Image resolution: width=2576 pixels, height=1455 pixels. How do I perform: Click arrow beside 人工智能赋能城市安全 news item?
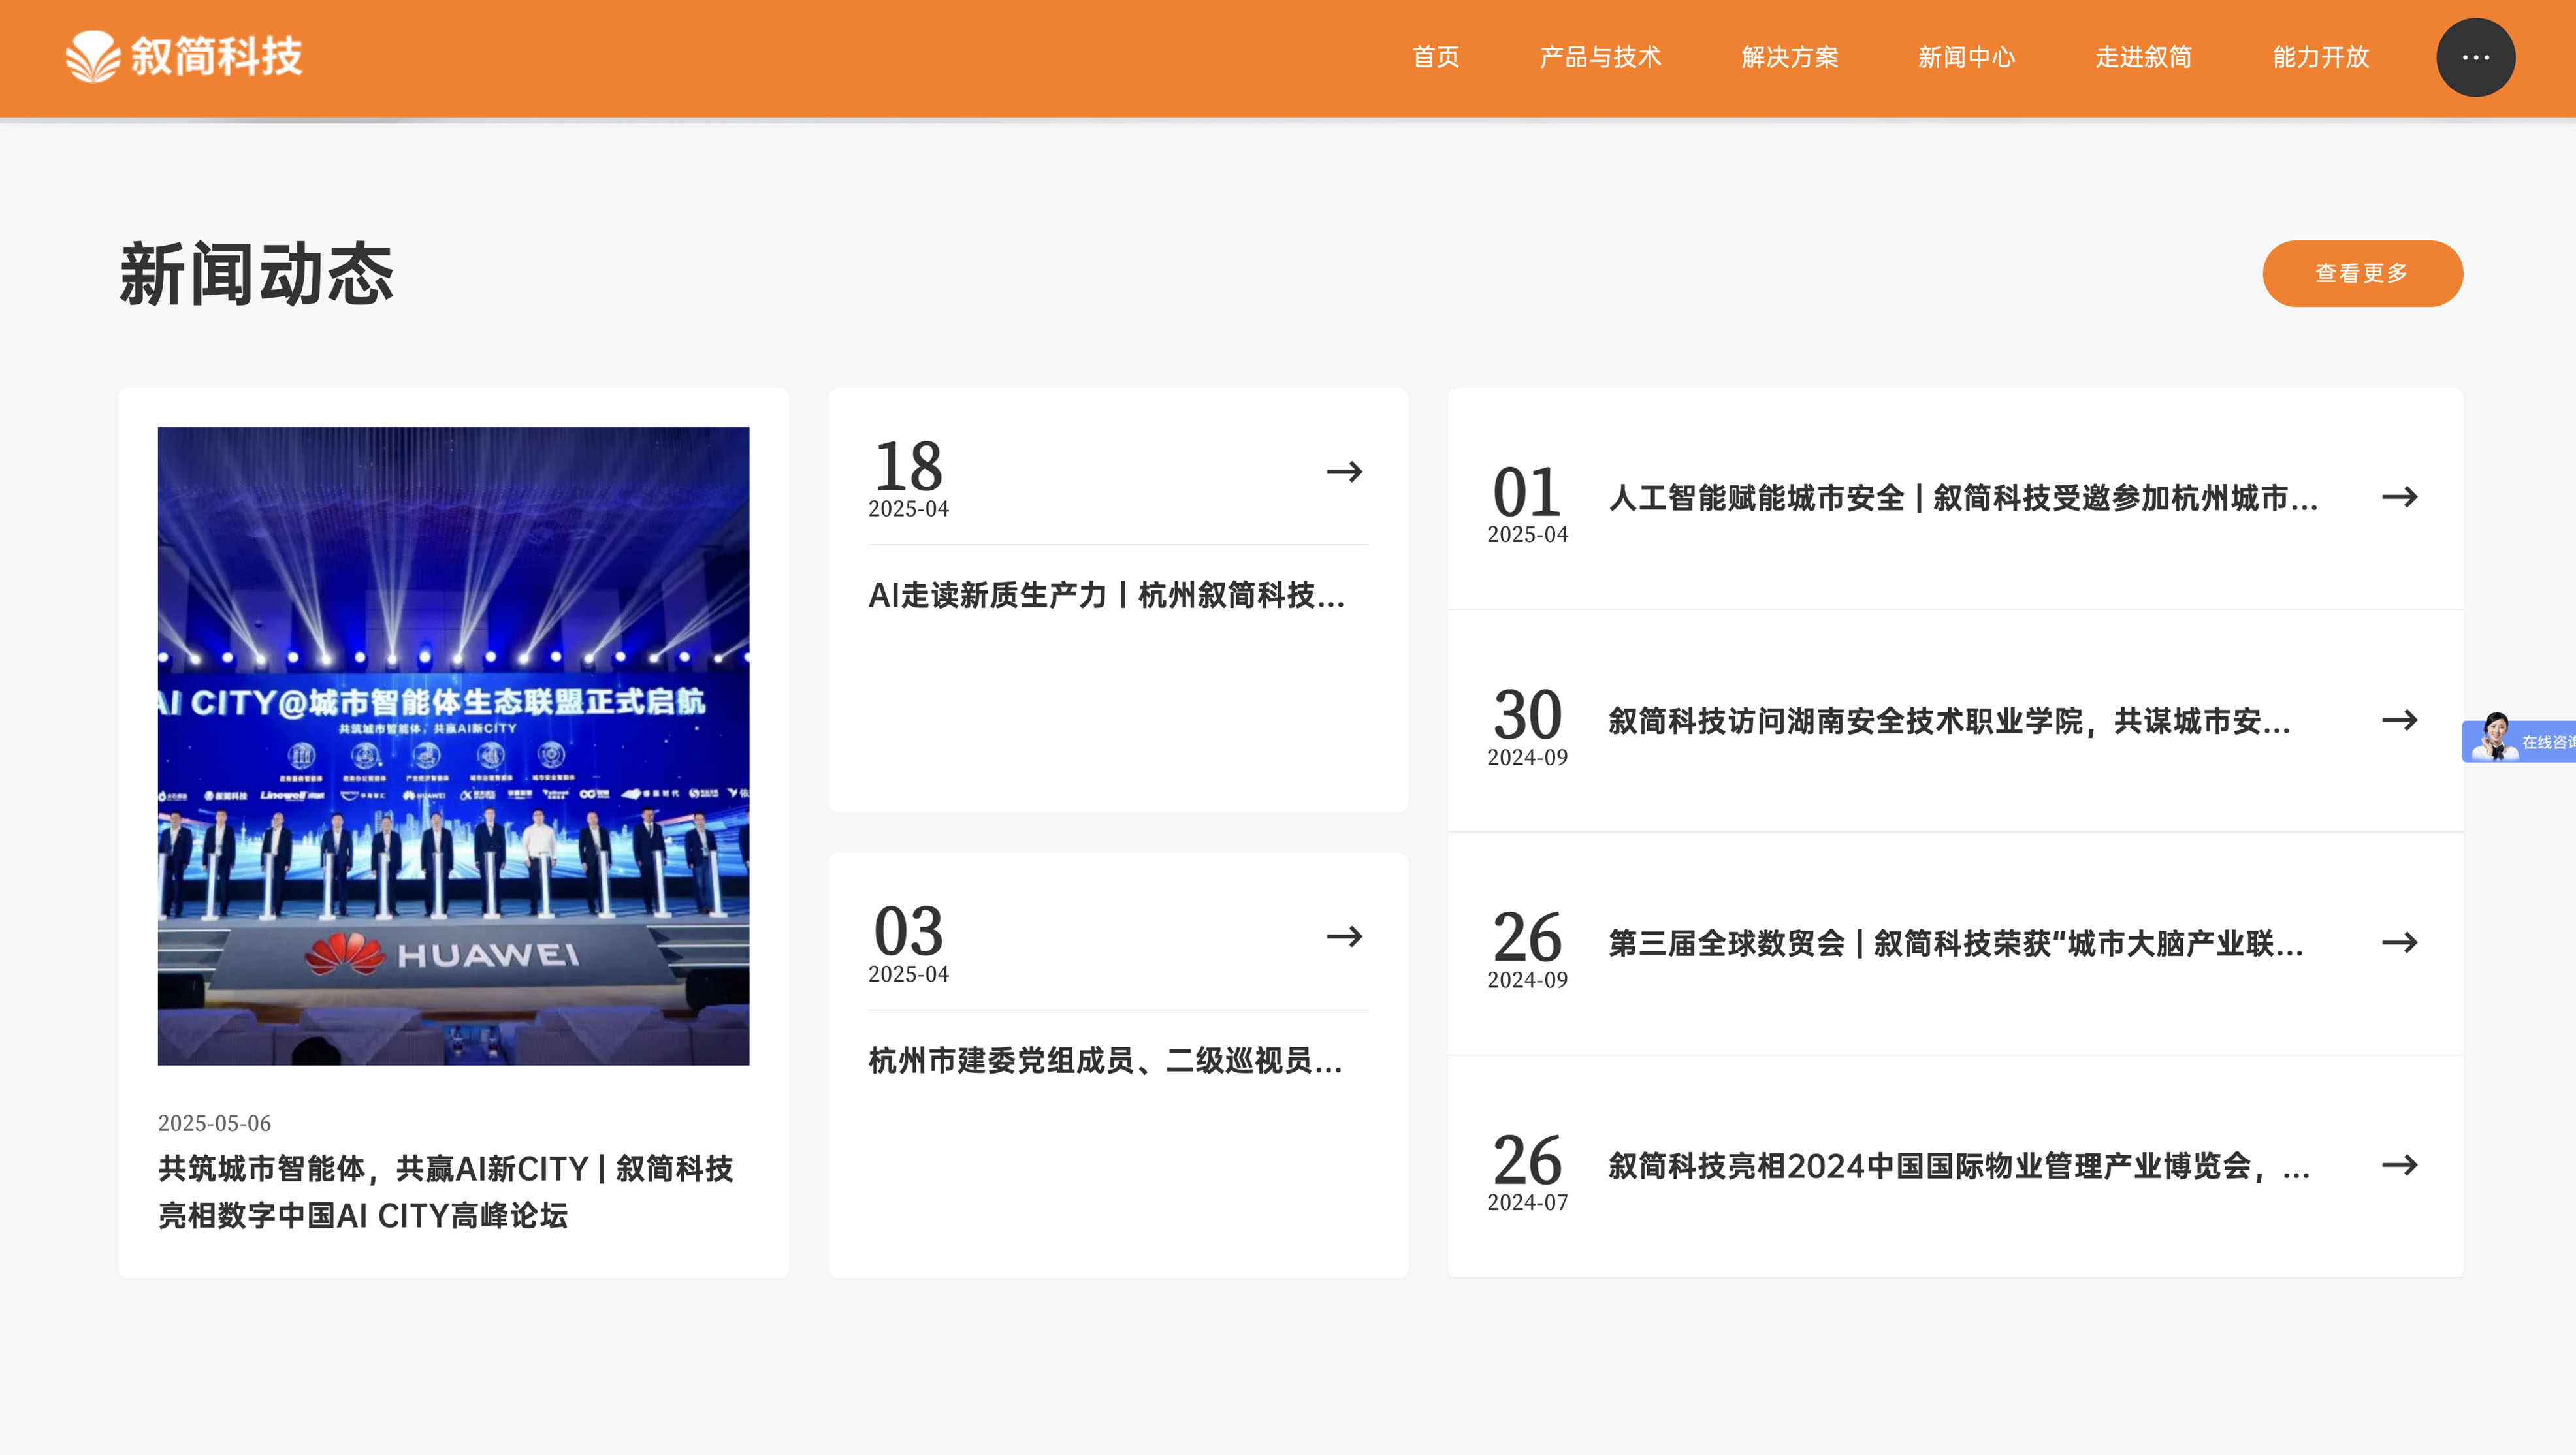[2399, 497]
